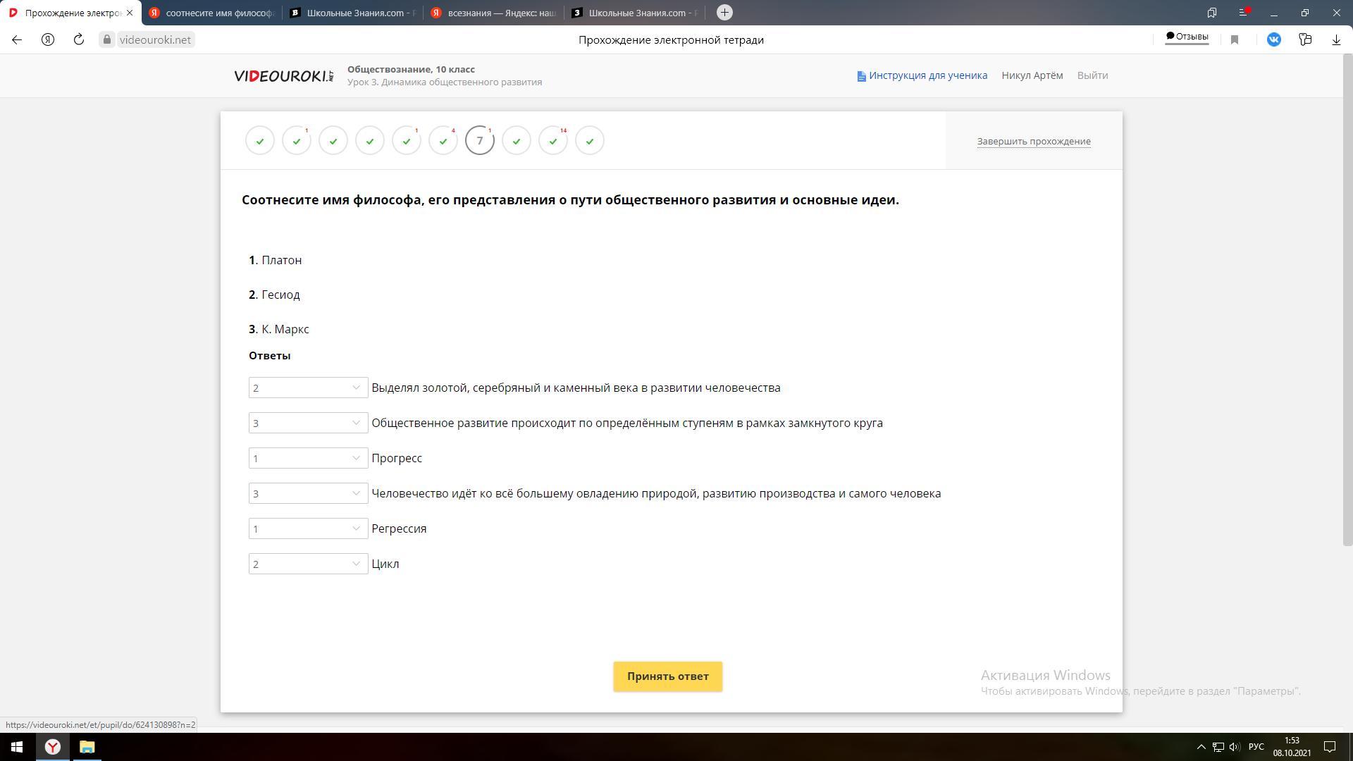This screenshot has width=1353, height=761.
Task: Go back with the browser back arrow
Action: pyautogui.click(x=17, y=39)
